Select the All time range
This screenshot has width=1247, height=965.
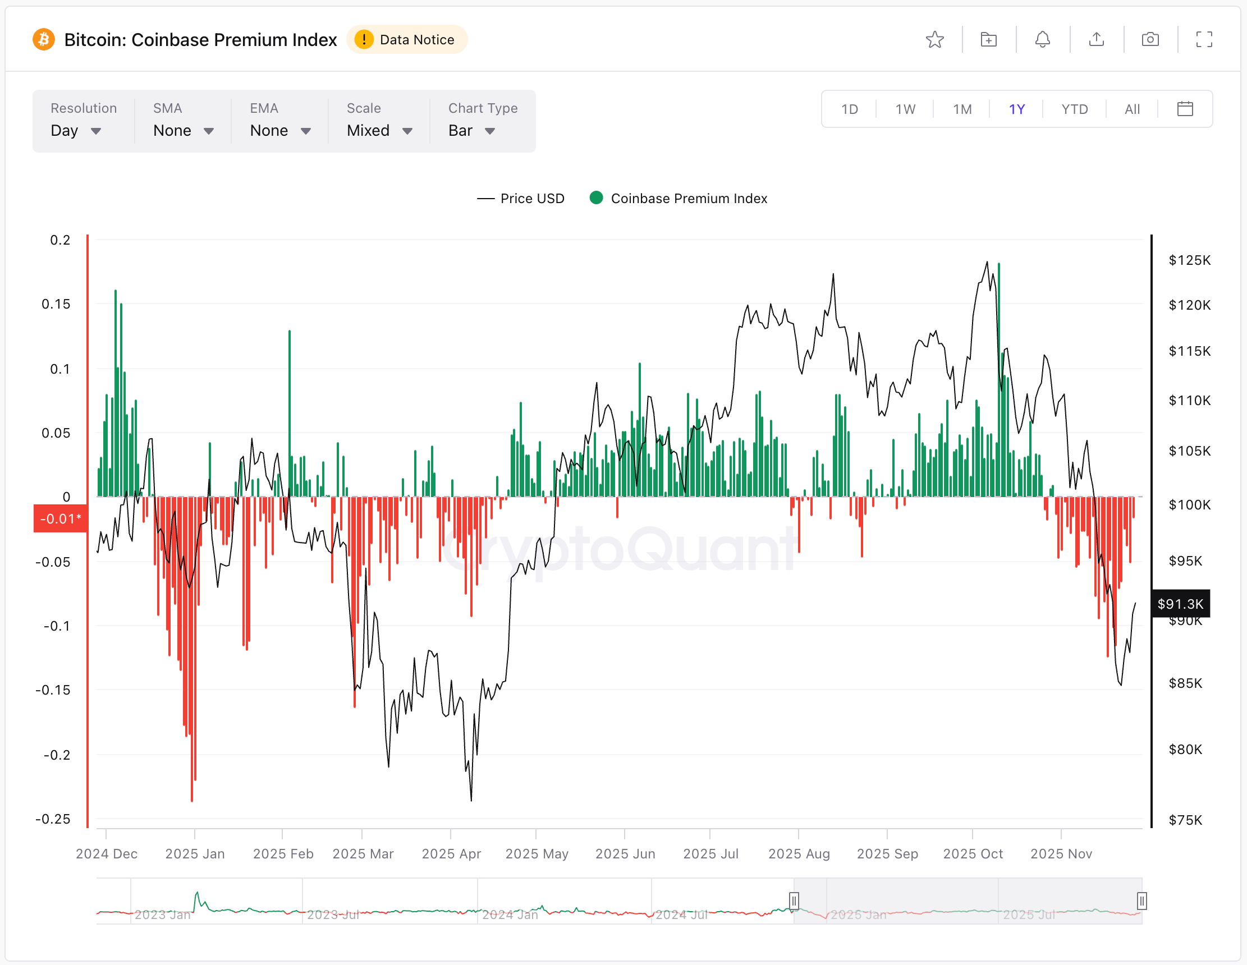(1131, 109)
